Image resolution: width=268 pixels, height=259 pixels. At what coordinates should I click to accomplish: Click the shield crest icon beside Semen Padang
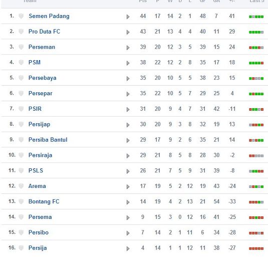click(x=21, y=16)
